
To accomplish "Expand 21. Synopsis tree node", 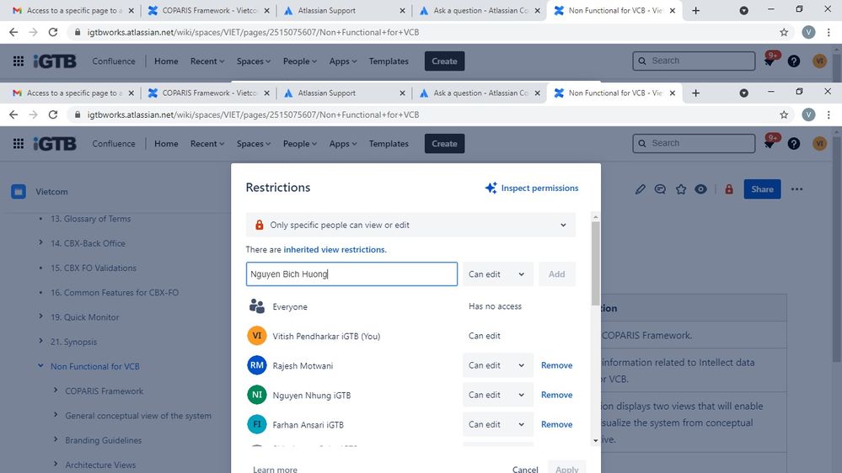I will coord(40,341).
